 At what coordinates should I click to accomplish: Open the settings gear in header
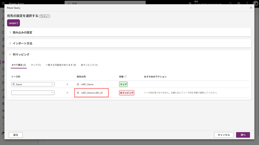pyautogui.click(x=239, y=4)
